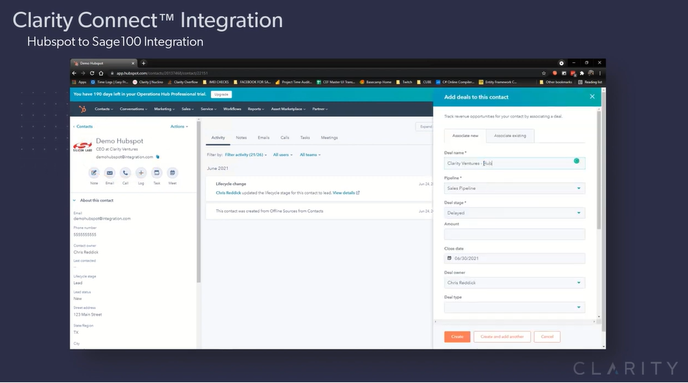Select the Associate existing tab

click(510, 135)
